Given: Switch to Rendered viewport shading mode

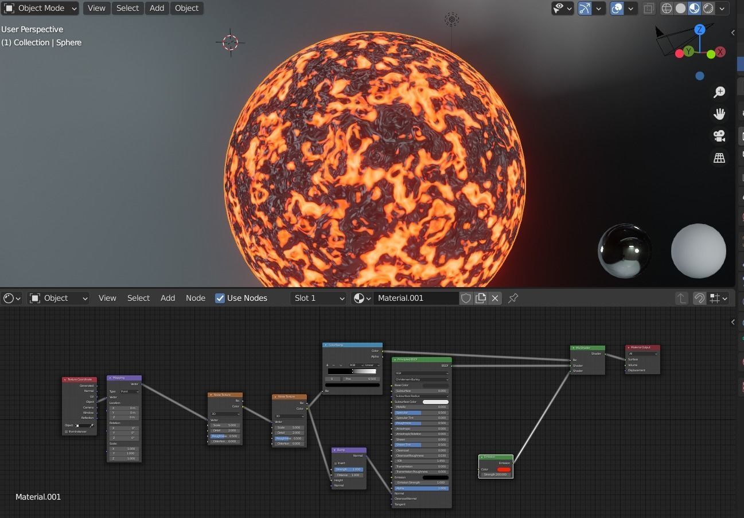Looking at the screenshot, I should [x=708, y=8].
